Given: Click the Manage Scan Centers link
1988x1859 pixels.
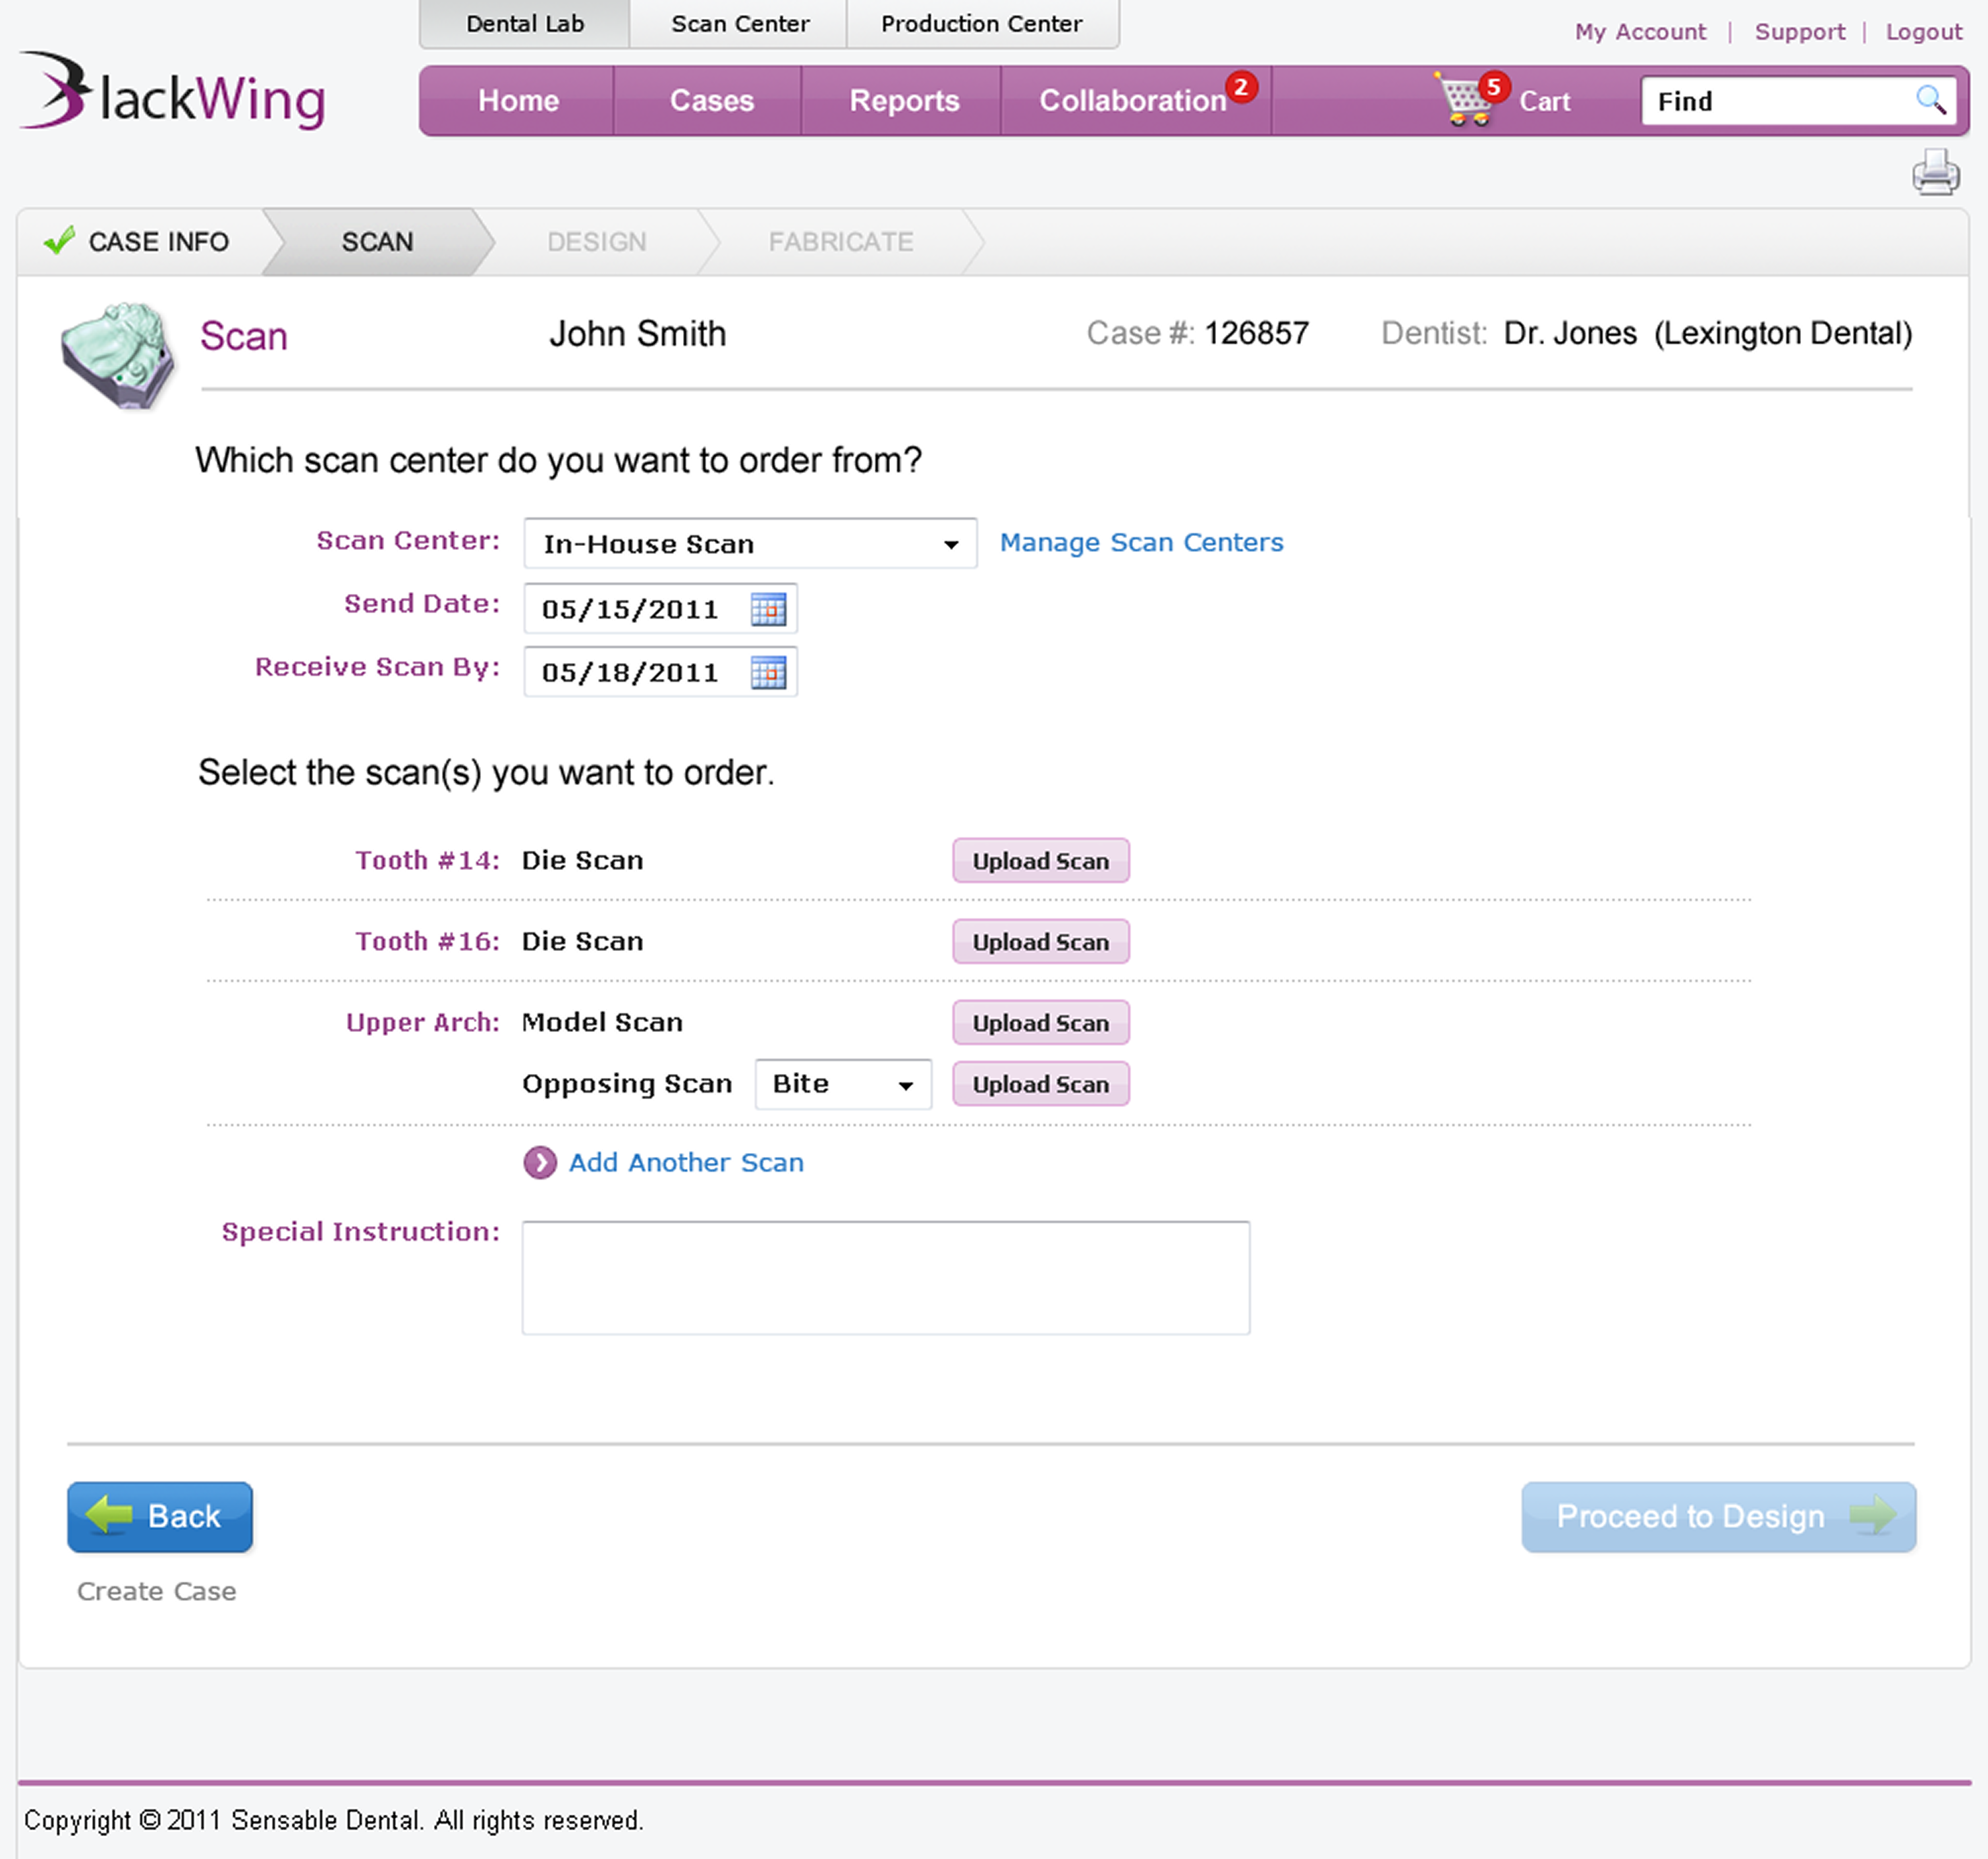Looking at the screenshot, I should [1141, 543].
